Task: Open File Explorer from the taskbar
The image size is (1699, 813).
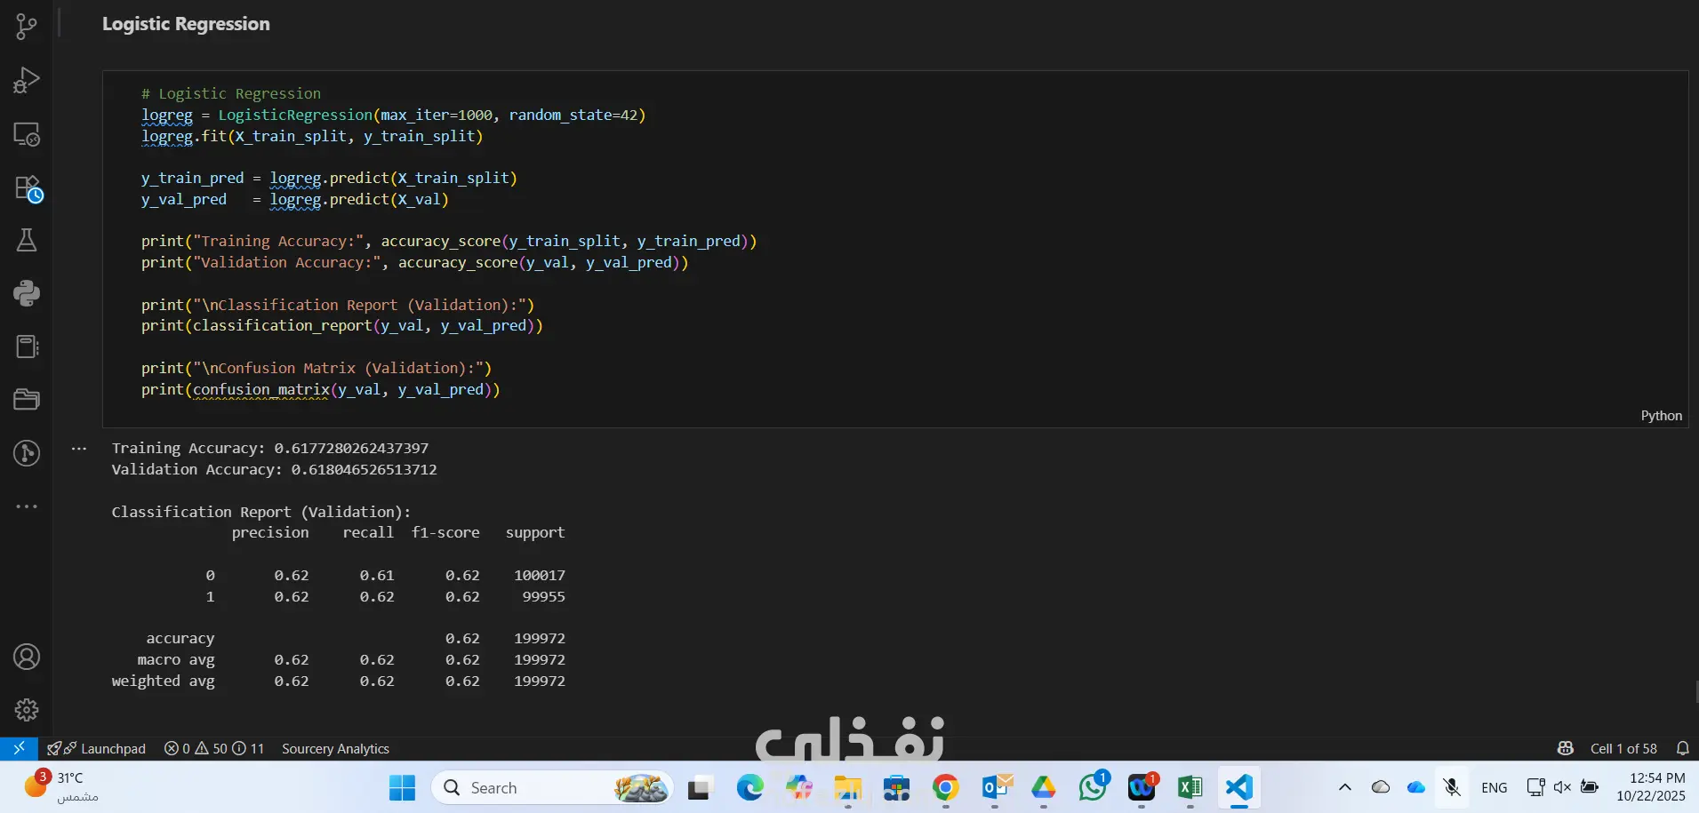Action: [x=848, y=787]
